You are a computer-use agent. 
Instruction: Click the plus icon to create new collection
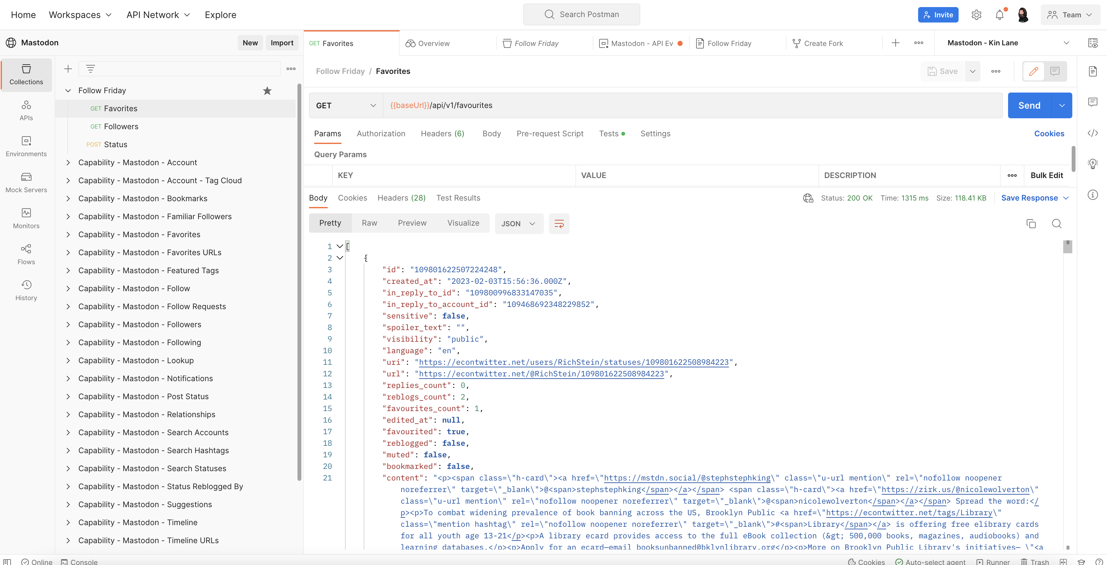tap(68, 69)
